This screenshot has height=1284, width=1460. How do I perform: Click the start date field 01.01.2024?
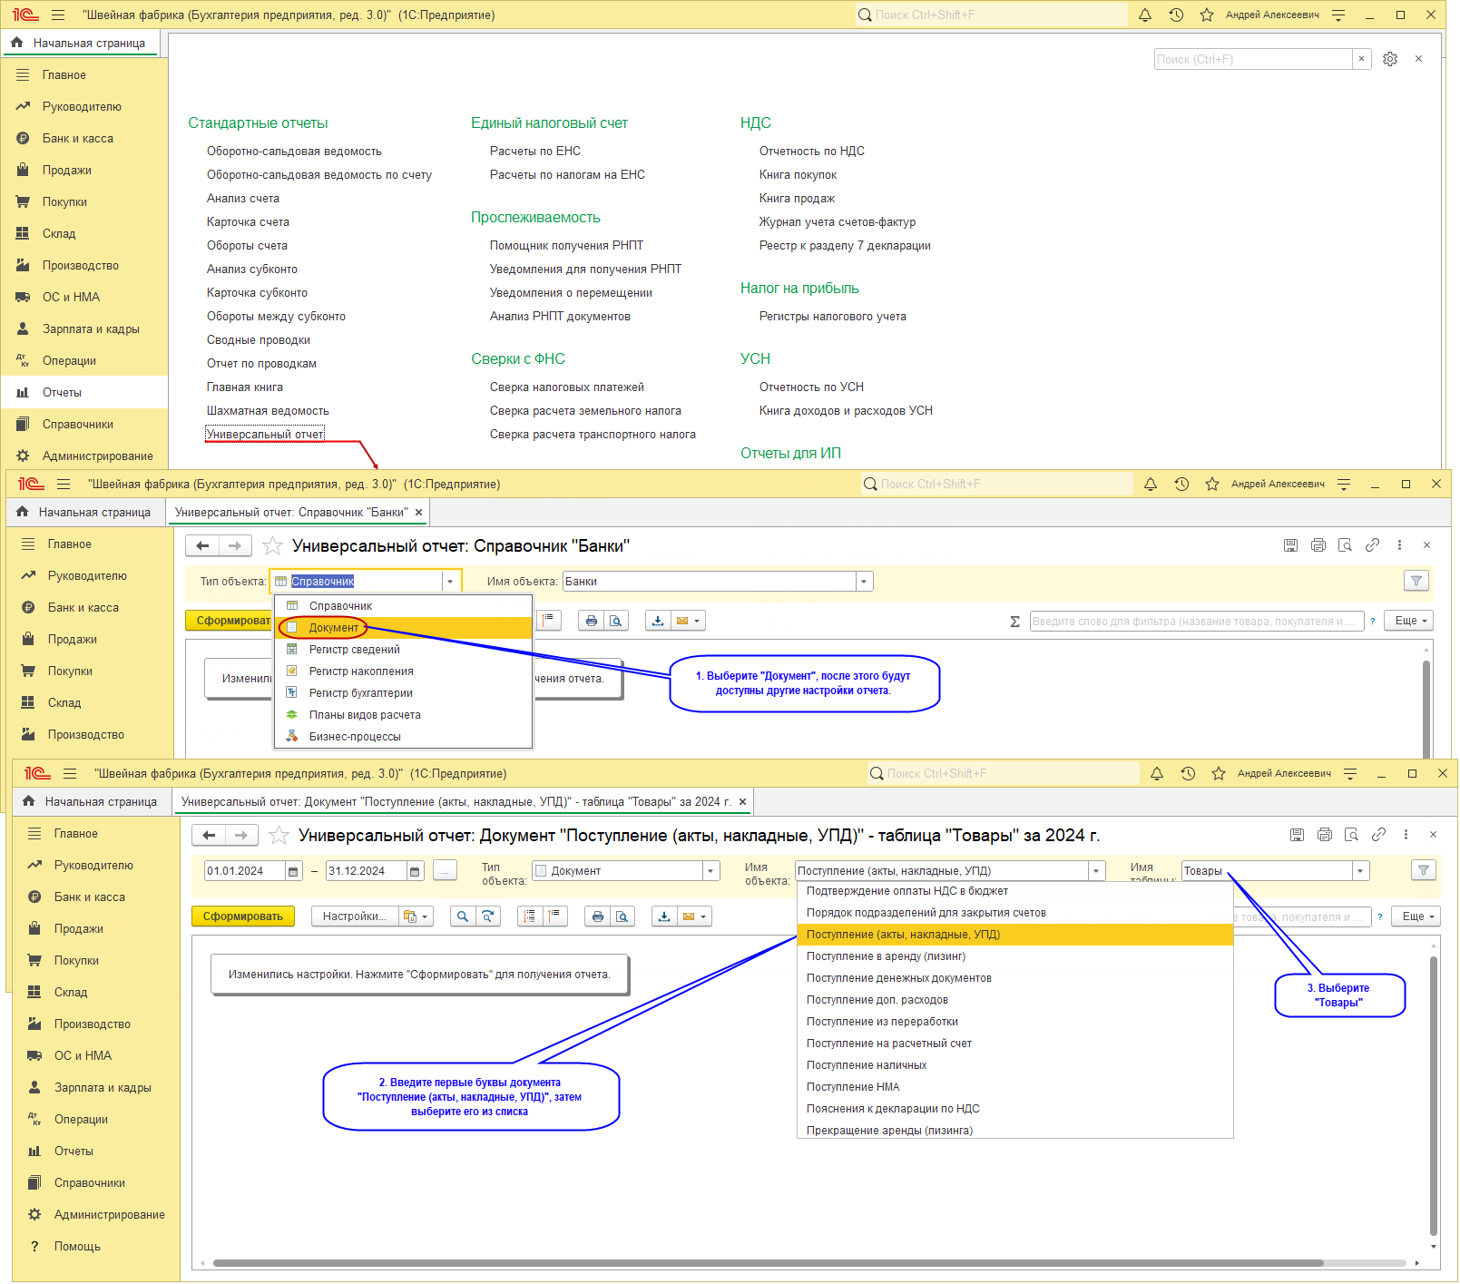245,871
